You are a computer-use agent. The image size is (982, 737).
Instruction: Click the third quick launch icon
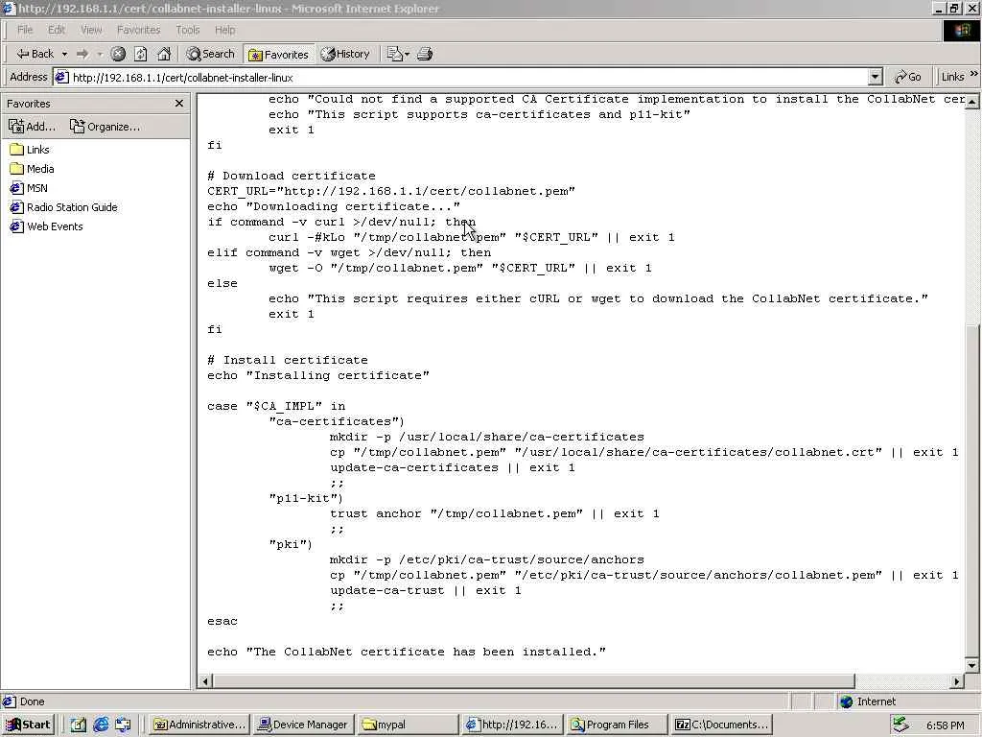point(123,725)
